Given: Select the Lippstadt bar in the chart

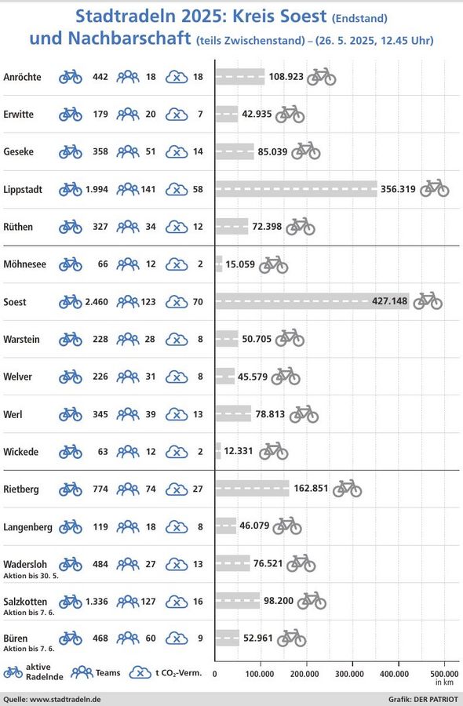Looking at the screenshot, I should pyautogui.click(x=297, y=188).
